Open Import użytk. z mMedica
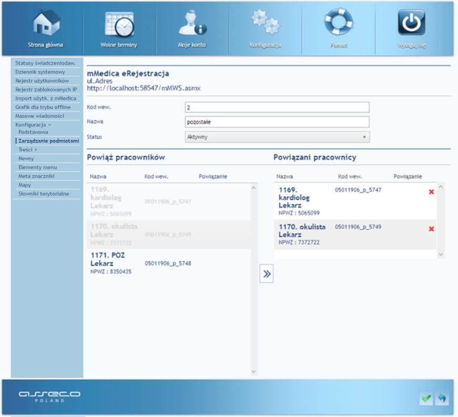This screenshot has height=417, width=458. click(x=46, y=98)
